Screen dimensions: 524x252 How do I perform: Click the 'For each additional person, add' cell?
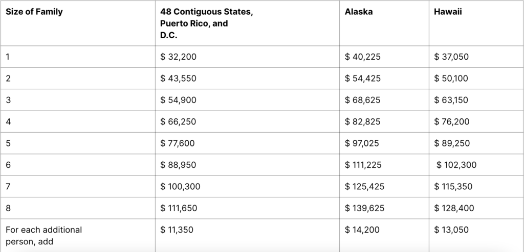pyautogui.click(x=44, y=236)
